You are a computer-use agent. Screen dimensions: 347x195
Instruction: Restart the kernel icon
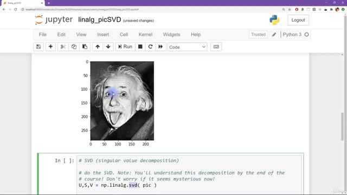151,47
